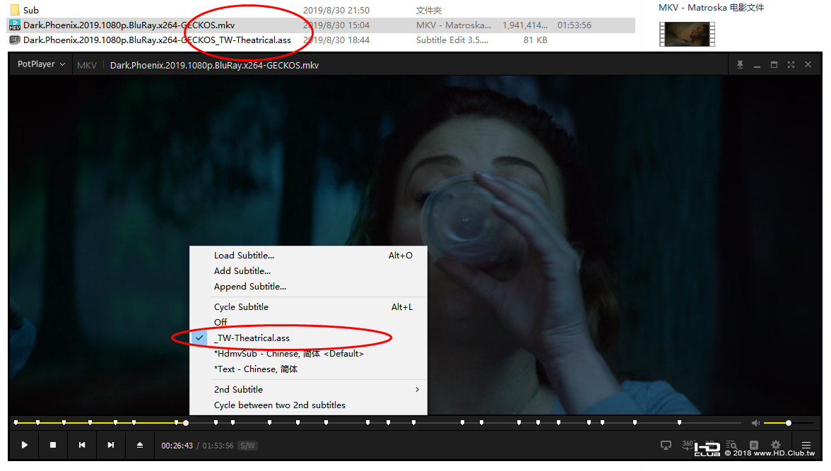This screenshot has height=471, width=831.
Task: Open the hamburger menu in PotPlayer
Action: pos(806,445)
